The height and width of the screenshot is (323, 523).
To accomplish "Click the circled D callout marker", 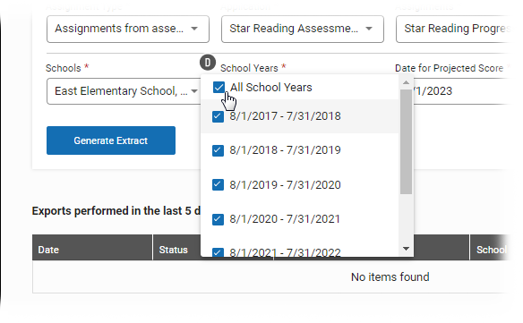I will tap(208, 63).
